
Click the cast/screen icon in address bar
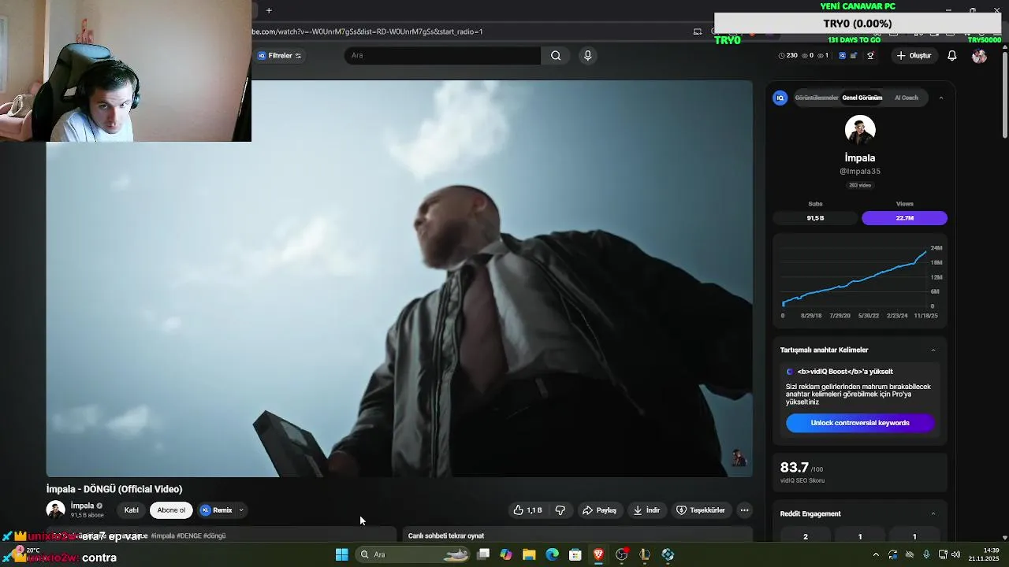tap(698, 31)
